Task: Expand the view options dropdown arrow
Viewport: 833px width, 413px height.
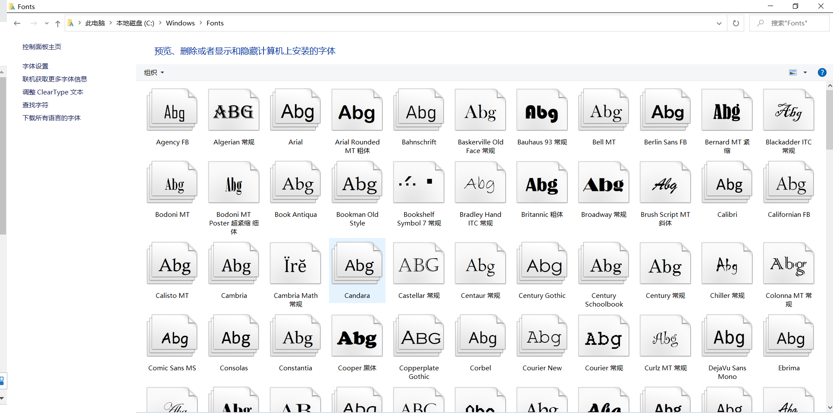Action: click(805, 72)
